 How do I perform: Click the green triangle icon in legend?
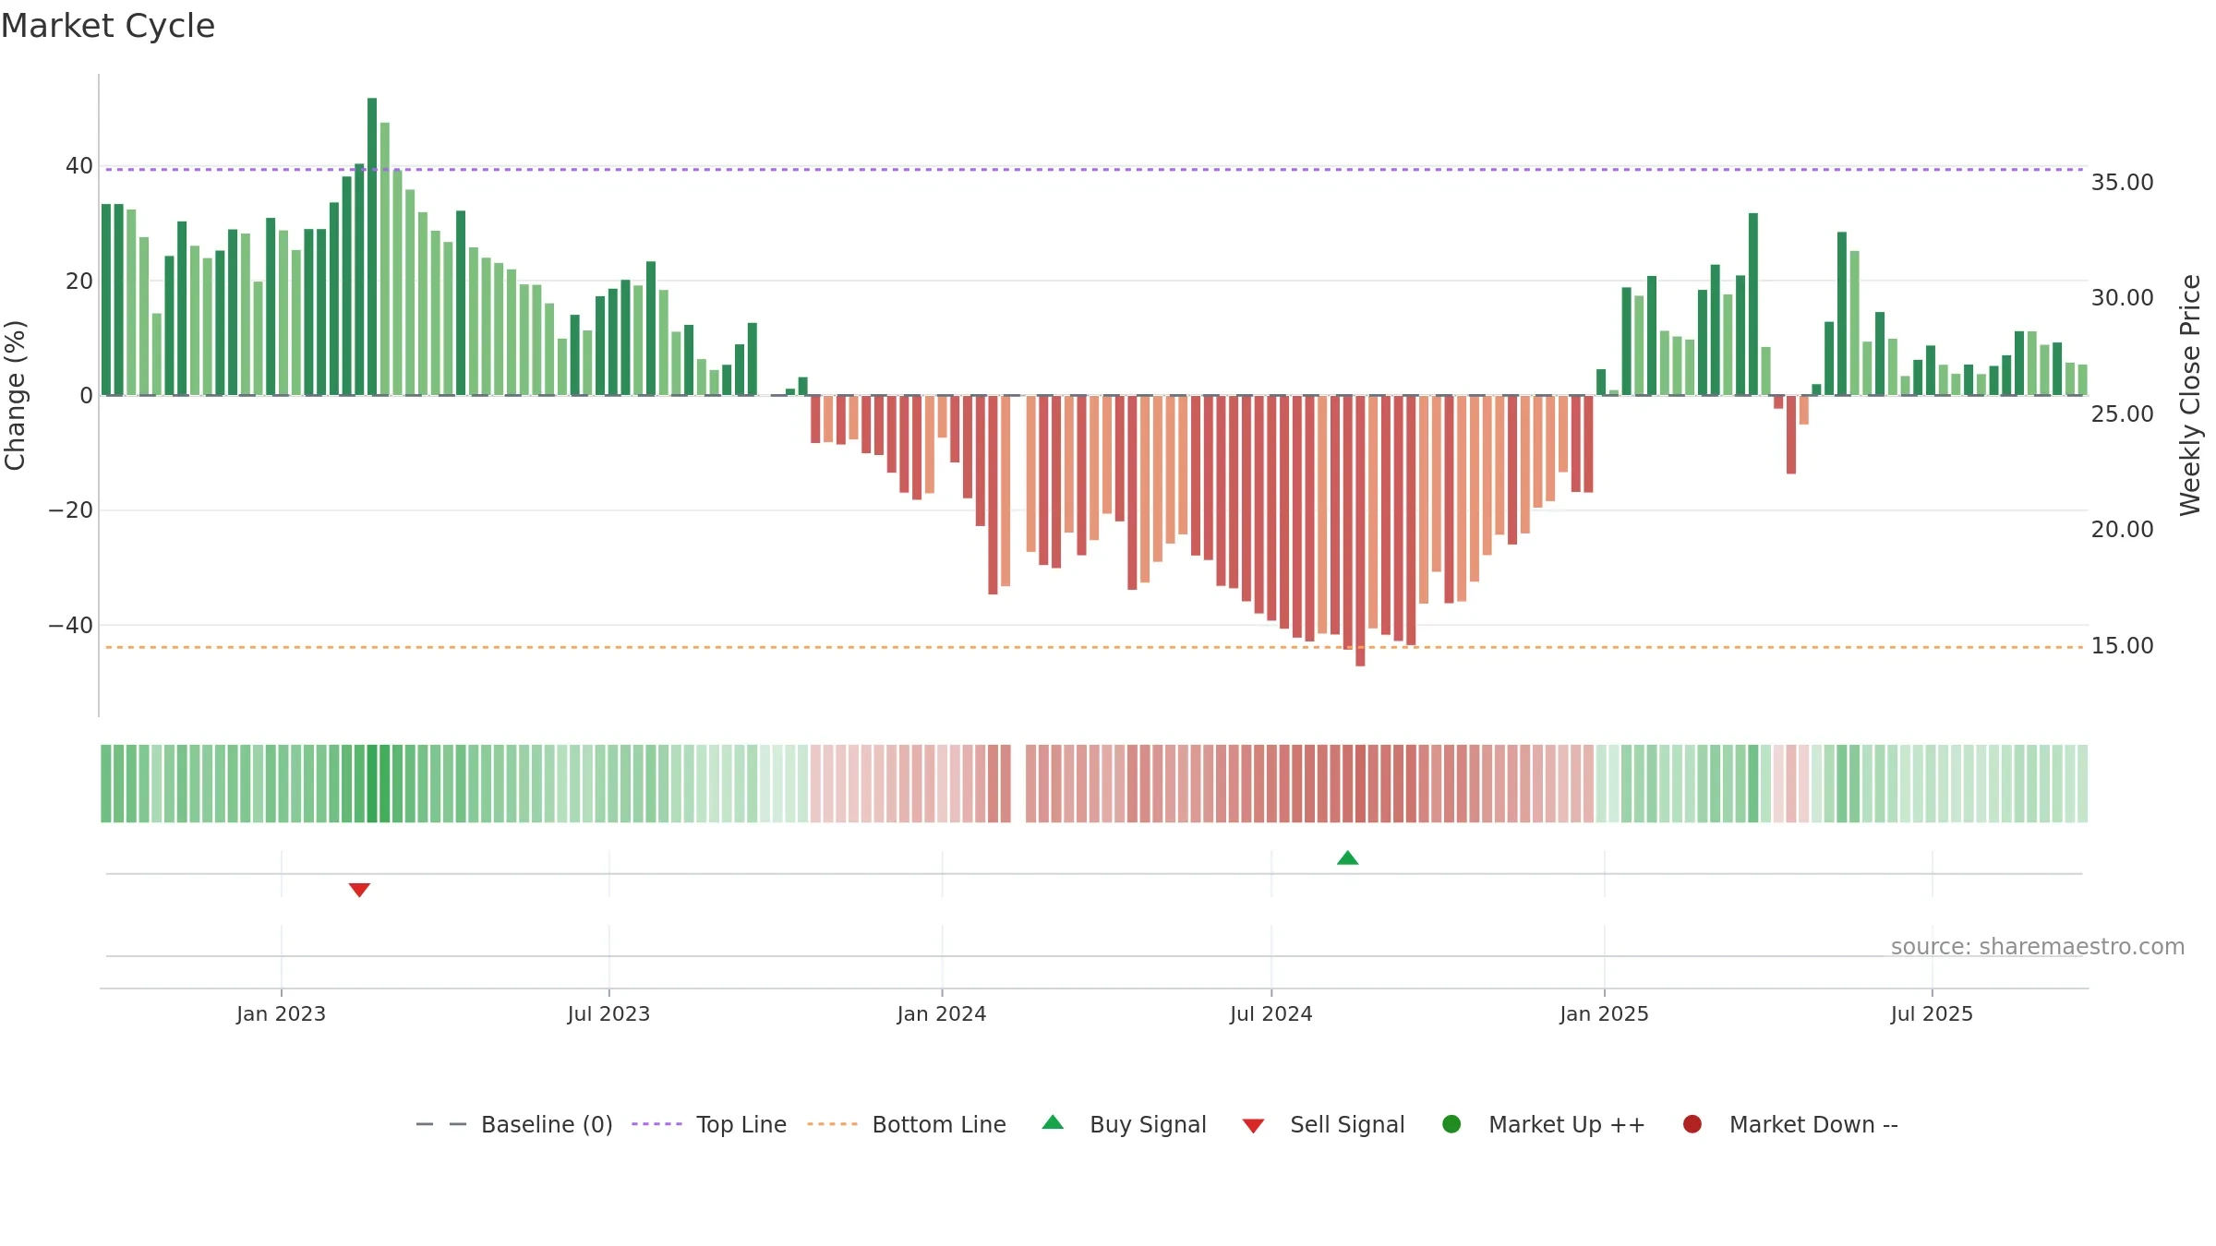(x=1053, y=1122)
